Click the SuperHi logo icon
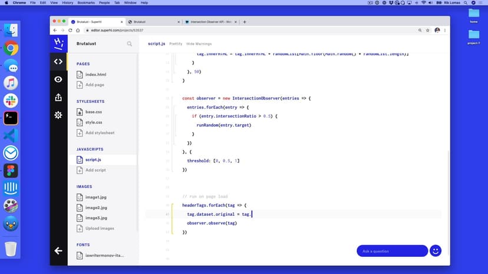 pos(58,43)
